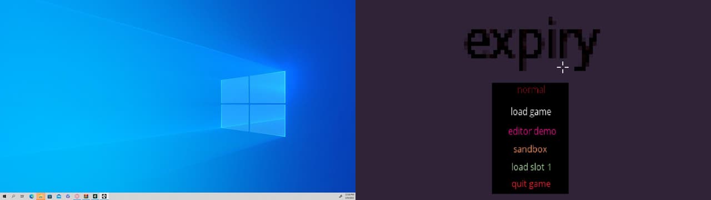Open Task View on the taskbar
711x200 pixels.
(x=22, y=196)
